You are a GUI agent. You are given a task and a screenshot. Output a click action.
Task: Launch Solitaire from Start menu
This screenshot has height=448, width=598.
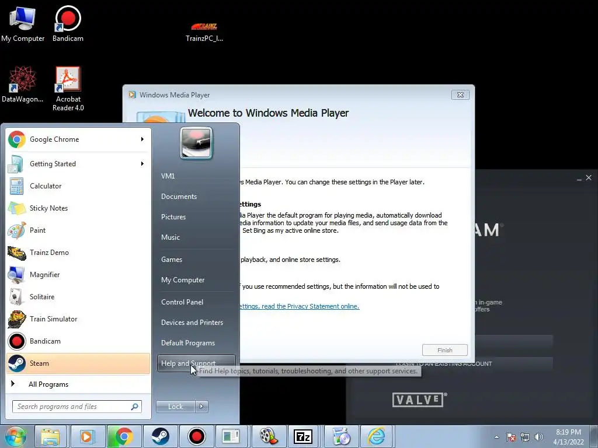point(78,296)
